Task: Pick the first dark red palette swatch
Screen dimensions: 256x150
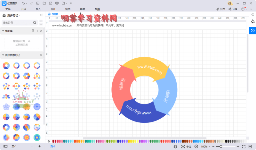Action: coord(53,141)
